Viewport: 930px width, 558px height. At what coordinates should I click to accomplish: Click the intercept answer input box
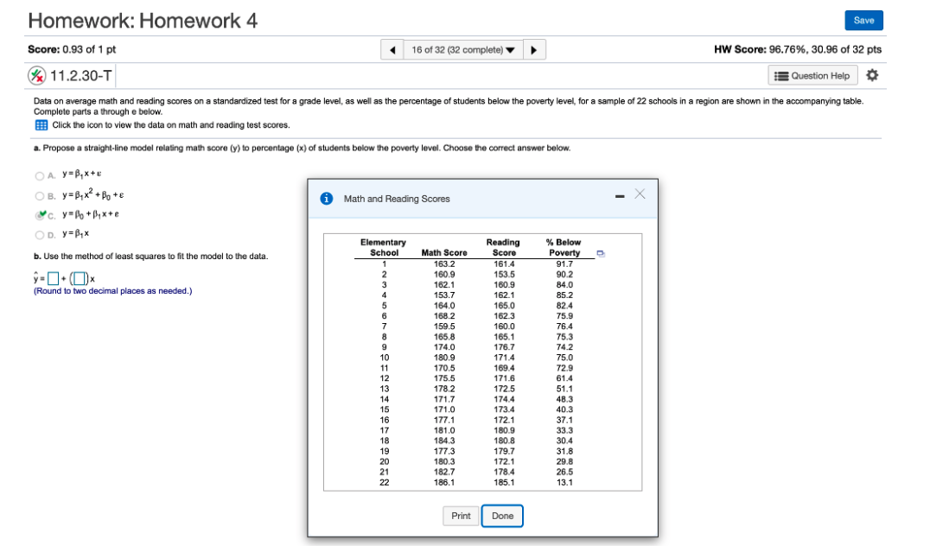53,278
